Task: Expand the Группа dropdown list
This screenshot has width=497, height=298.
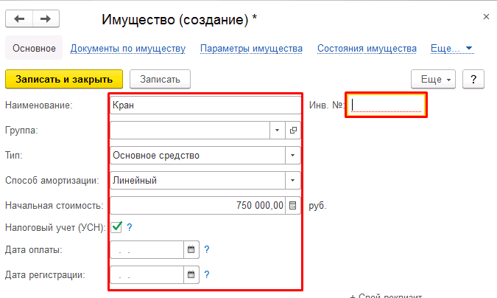Action: pyautogui.click(x=278, y=130)
